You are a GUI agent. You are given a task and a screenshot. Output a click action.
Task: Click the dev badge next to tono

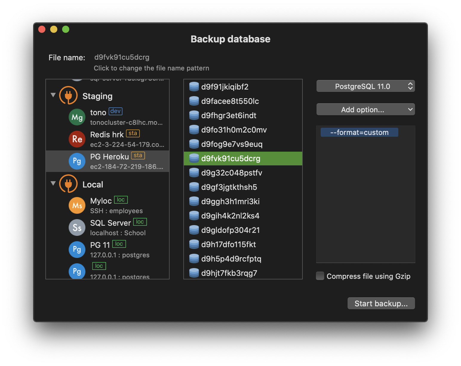click(115, 111)
